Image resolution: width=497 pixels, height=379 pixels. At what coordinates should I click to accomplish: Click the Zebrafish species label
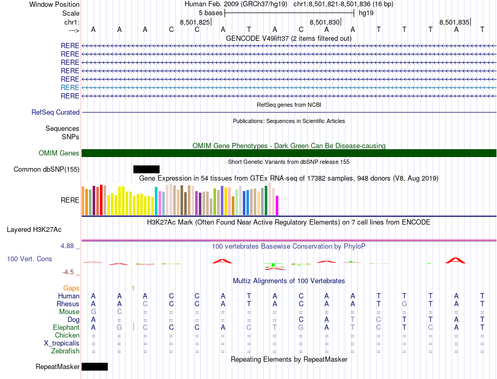tap(65, 351)
